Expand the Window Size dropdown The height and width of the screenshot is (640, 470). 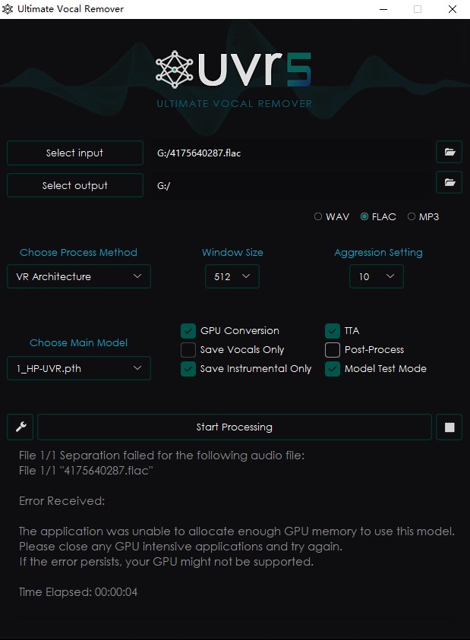[232, 276]
